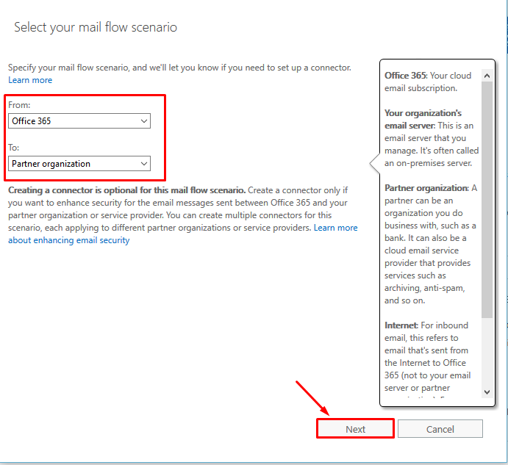Click the To: label
Screen dimensions: 508x465
[x=14, y=148]
